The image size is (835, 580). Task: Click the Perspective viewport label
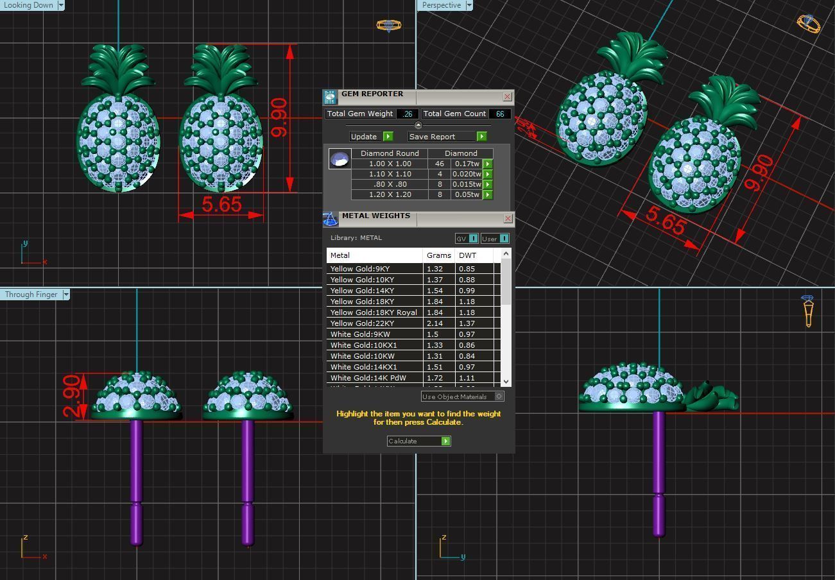[x=442, y=5]
